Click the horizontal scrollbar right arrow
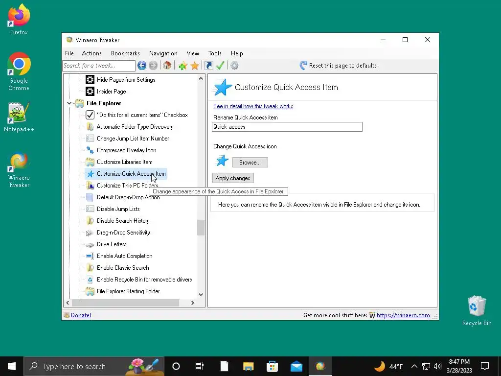This screenshot has height=376, width=501. [193, 303]
